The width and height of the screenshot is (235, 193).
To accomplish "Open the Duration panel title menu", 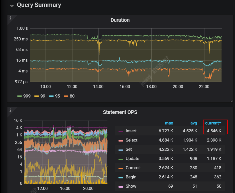I will 120,20.
